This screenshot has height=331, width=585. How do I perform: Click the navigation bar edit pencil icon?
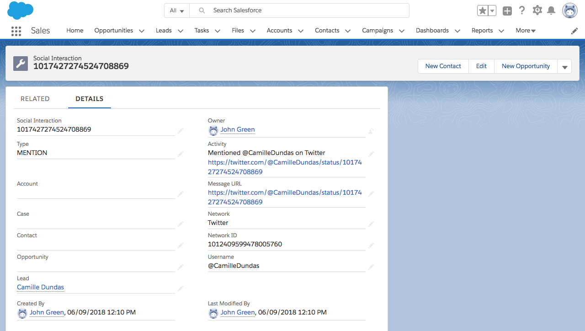pos(574,31)
